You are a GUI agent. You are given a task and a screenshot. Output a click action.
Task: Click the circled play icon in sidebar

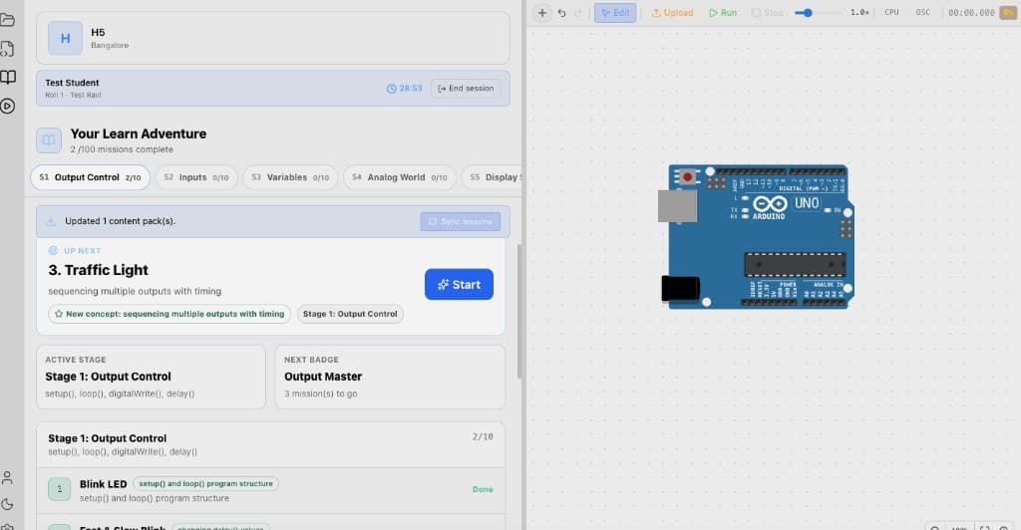coord(8,106)
